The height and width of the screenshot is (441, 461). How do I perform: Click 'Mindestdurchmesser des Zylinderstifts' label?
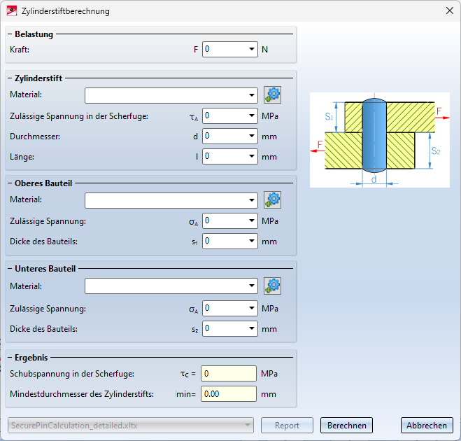[x=82, y=394]
